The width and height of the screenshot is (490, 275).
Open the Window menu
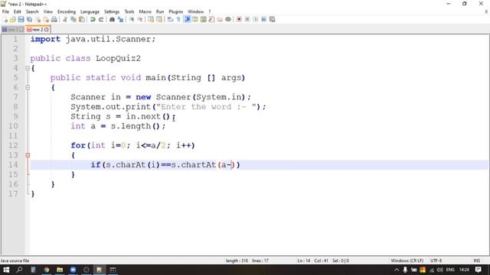(196, 11)
